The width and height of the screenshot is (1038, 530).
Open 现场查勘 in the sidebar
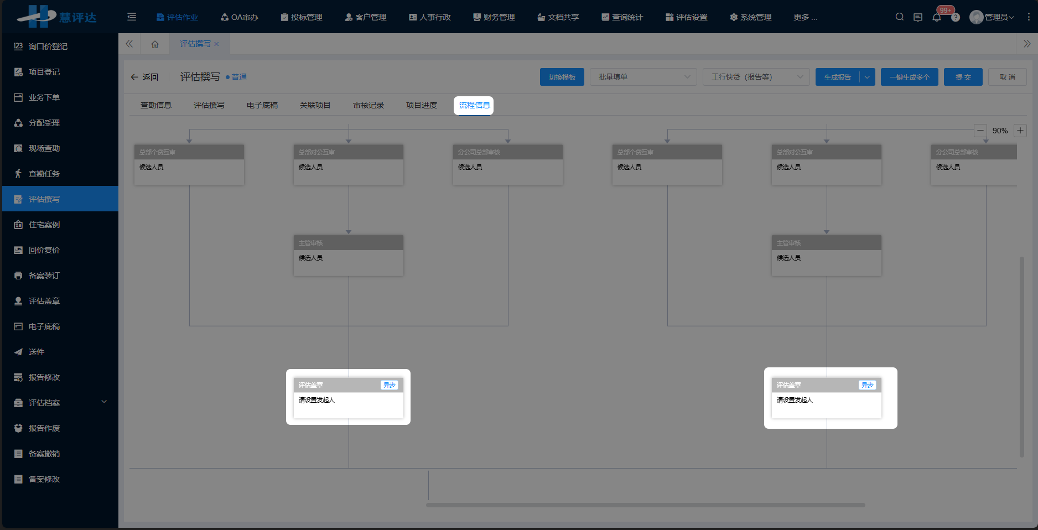(x=44, y=148)
